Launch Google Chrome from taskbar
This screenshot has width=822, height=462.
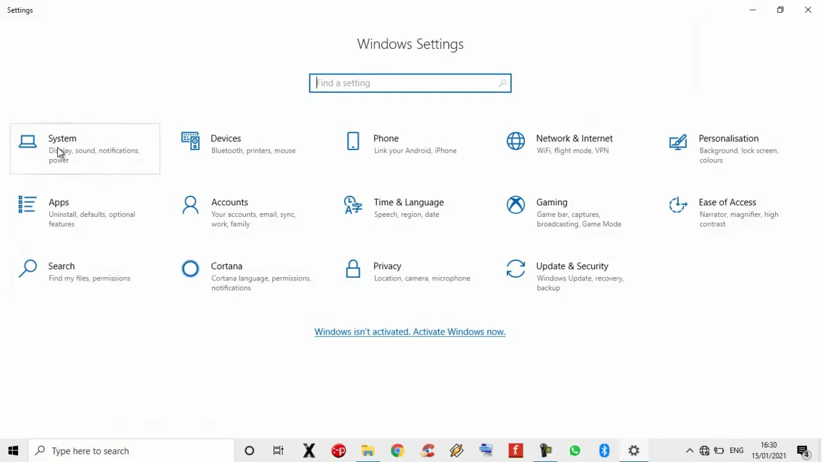397,450
